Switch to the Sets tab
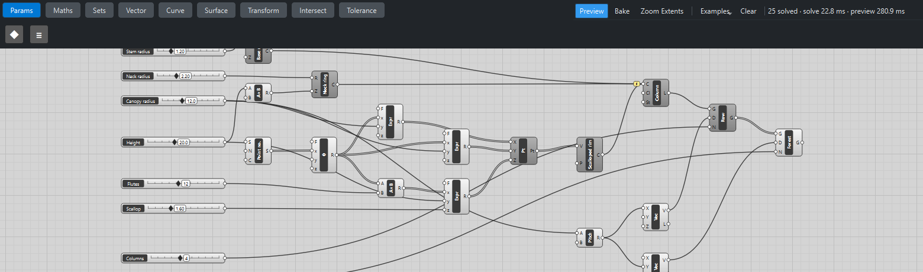Viewport: 923px width, 272px height. click(99, 10)
